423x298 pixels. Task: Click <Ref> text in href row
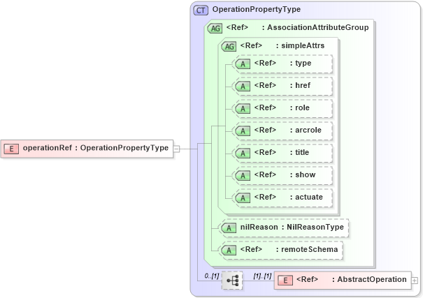(265, 85)
